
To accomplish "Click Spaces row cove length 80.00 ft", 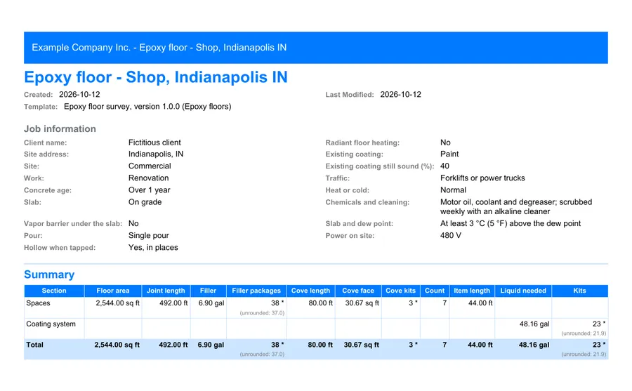I will coord(321,303).
